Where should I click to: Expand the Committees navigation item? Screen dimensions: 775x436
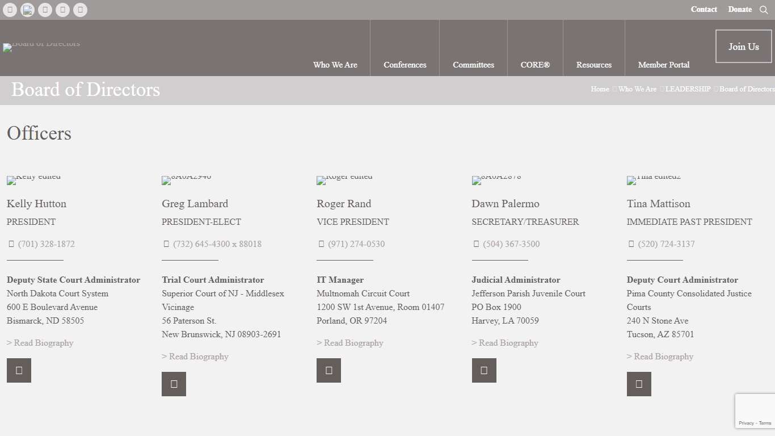[x=473, y=65]
